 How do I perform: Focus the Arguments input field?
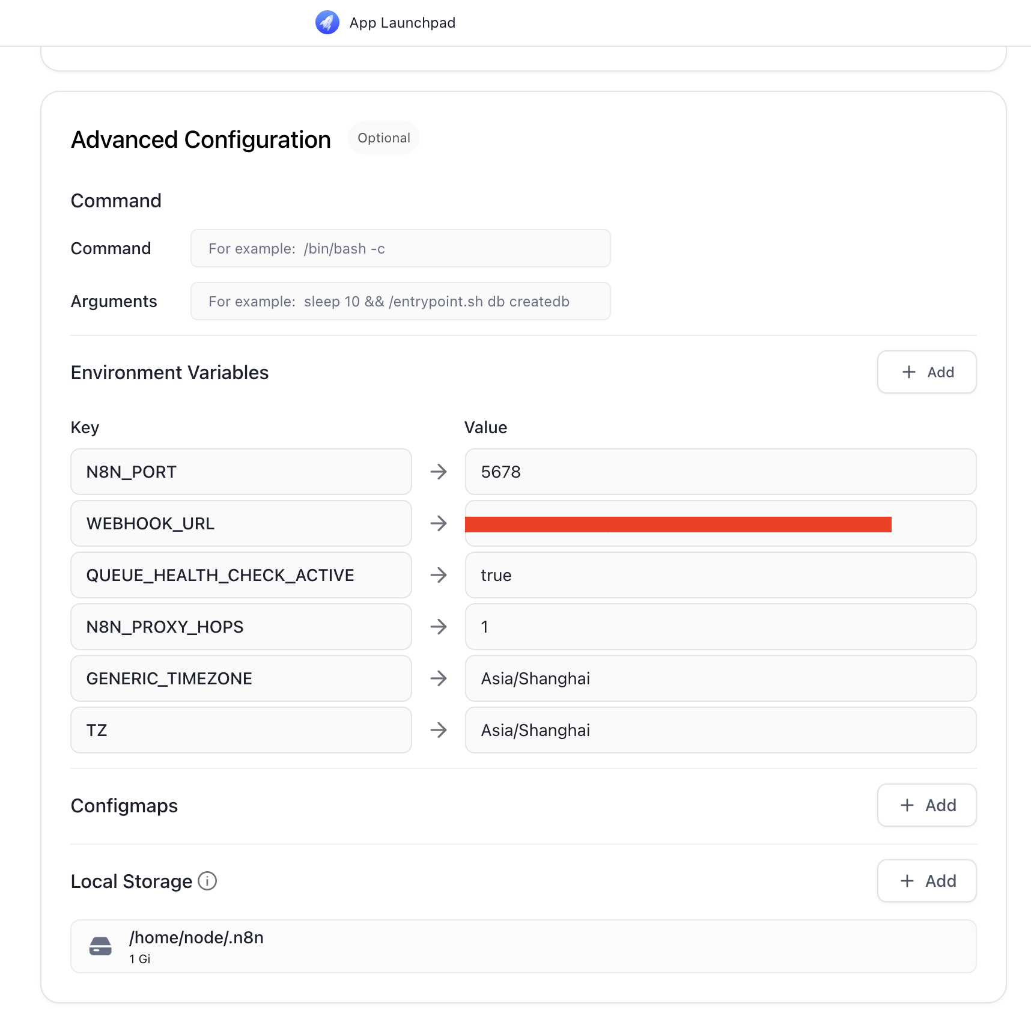click(400, 301)
